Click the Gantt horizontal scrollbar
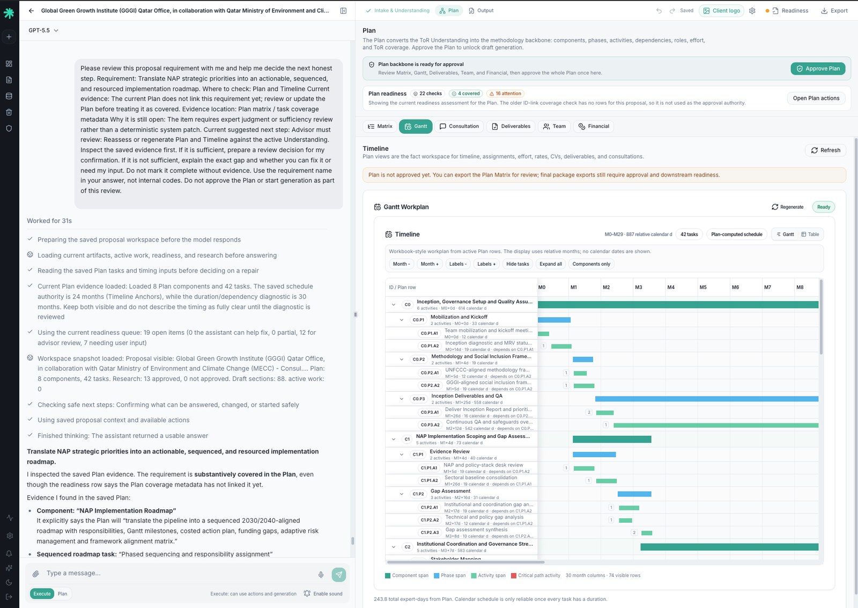 (x=465, y=562)
